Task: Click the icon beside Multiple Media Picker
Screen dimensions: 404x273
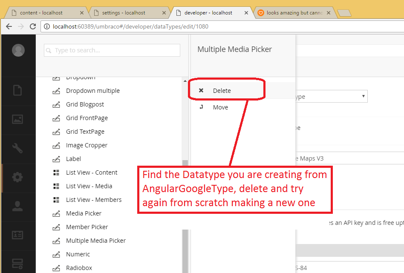Action: [56, 241]
